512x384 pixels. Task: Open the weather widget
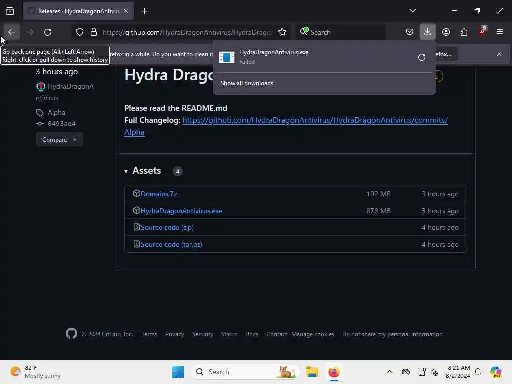35,372
